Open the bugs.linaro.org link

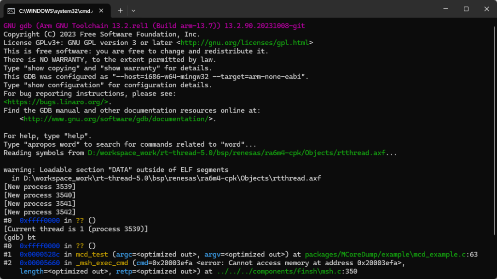pos(56,102)
